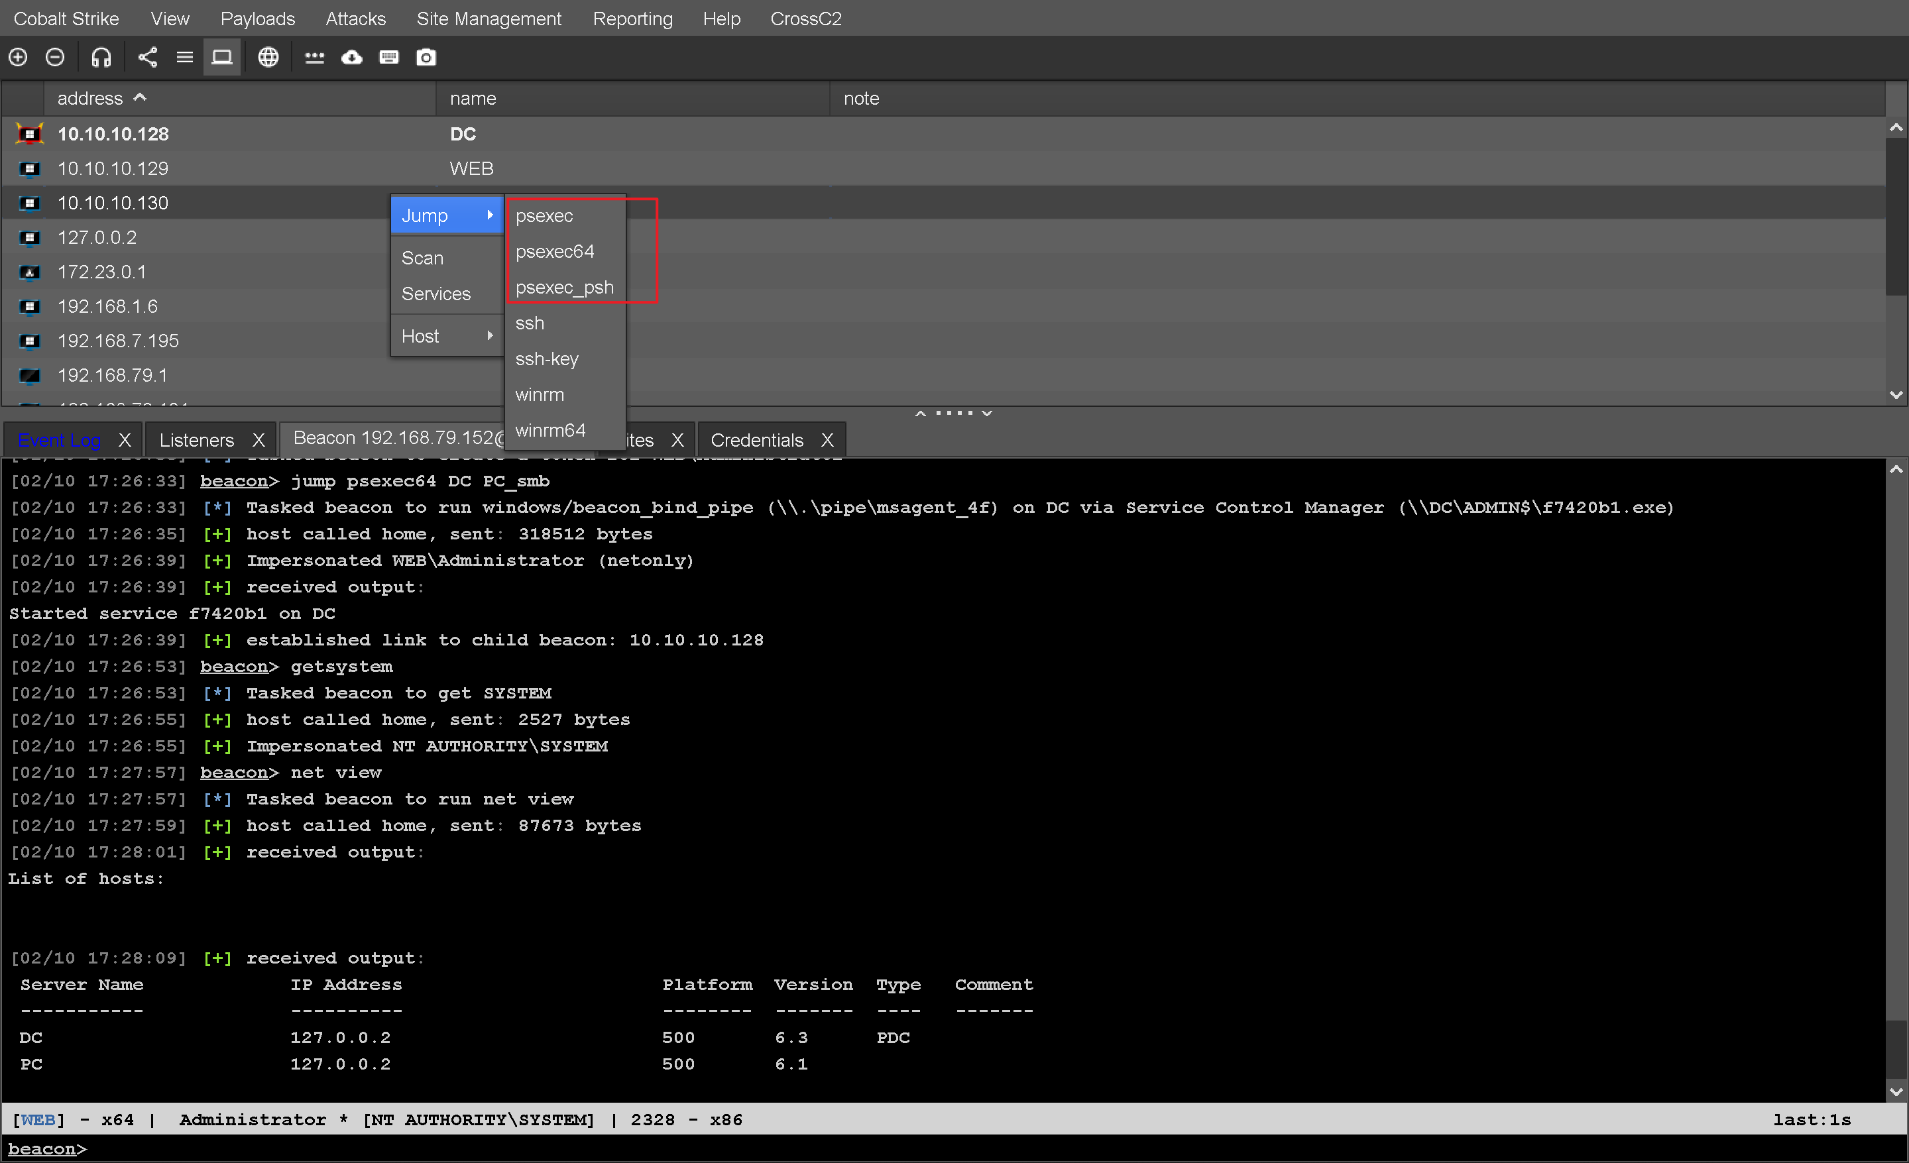Click the connect to team server plus icon

pos(18,57)
